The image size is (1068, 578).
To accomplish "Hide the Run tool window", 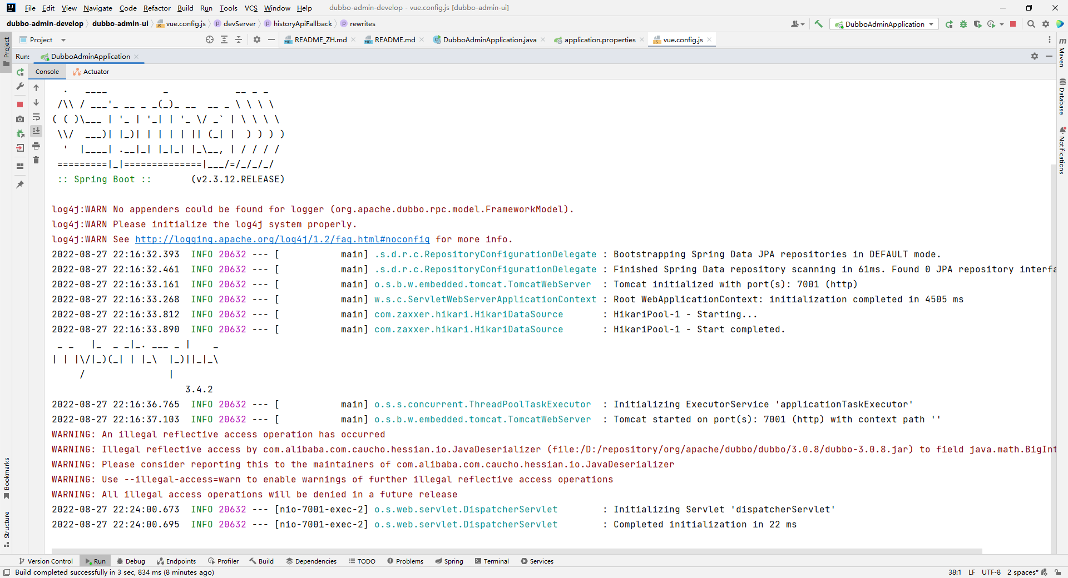I will [1049, 56].
